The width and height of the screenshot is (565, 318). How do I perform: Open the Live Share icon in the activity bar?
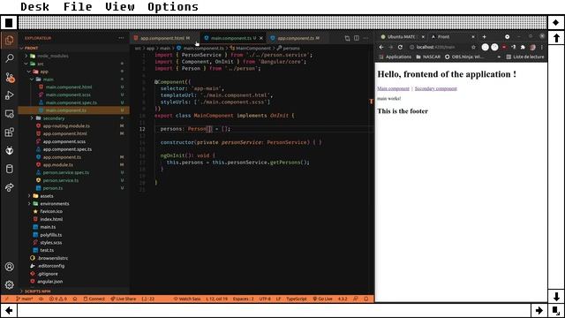[10, 187]
